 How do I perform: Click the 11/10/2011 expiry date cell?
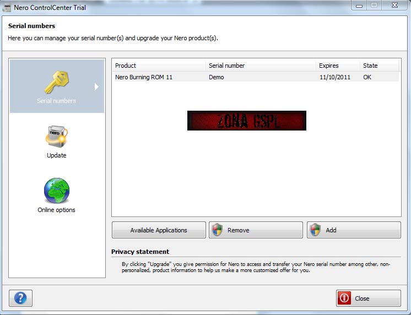coord(335,77)
